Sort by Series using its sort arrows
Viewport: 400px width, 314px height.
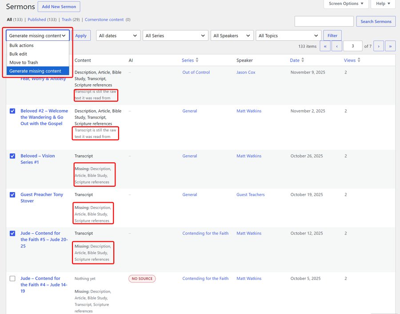coord(197,60)
